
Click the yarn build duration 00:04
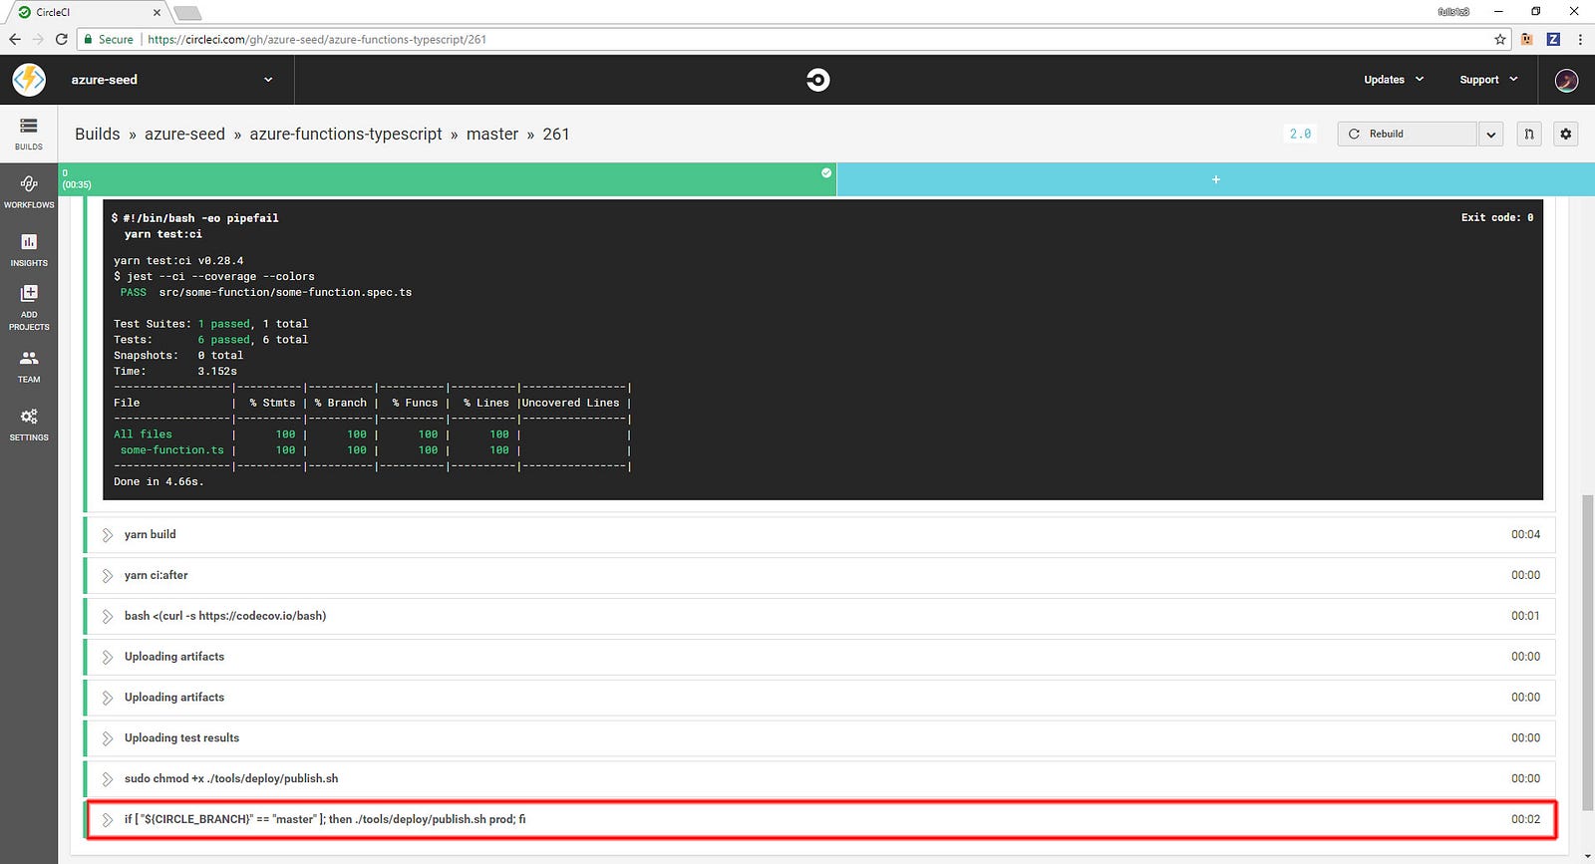(x=1525, y=535)
